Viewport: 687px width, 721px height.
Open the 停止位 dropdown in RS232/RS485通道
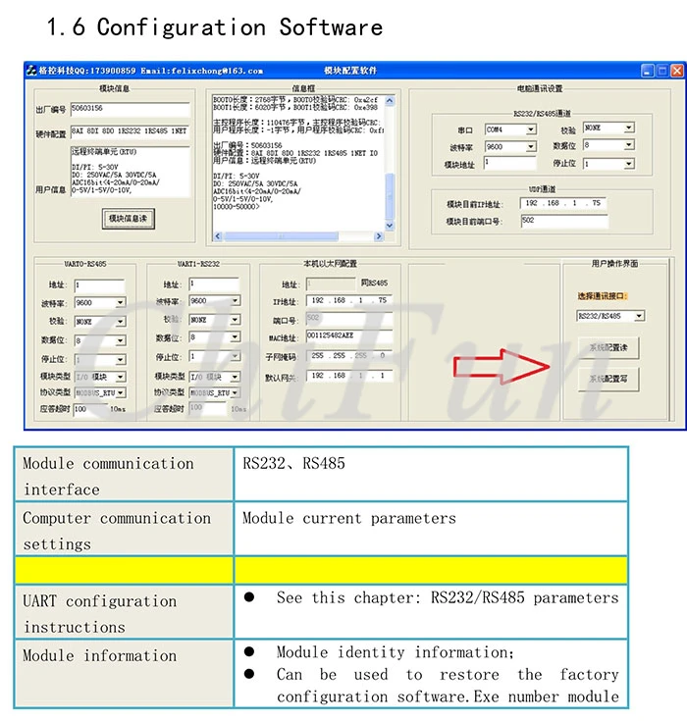tap(629, 164)
